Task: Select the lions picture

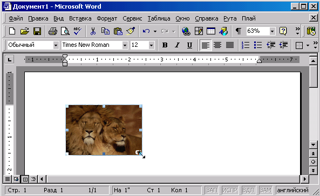Action: (x=104, y=130)
